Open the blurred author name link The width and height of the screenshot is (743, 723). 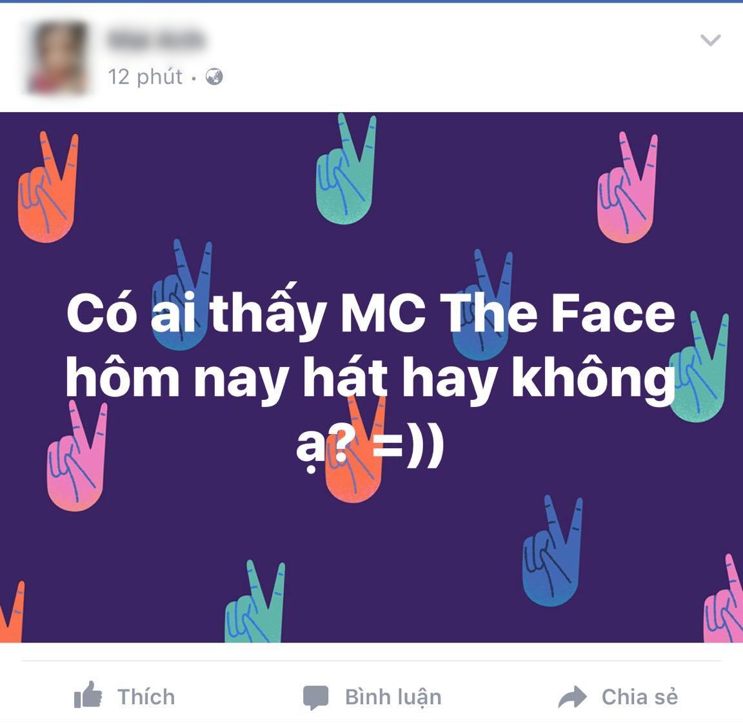point(156,39)
